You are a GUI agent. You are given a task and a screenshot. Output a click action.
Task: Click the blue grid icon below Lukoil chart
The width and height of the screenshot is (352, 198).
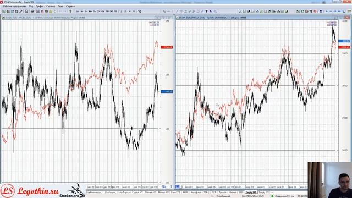tap(178, 187)
